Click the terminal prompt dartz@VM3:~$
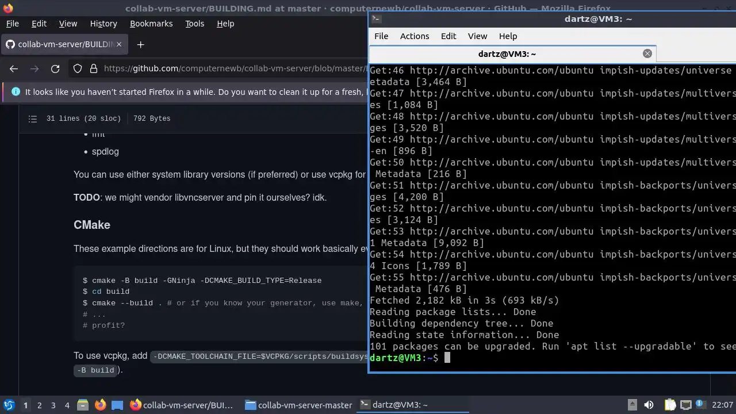The height and width of the screenshot is (414, 736). click(x=404, y=358)
